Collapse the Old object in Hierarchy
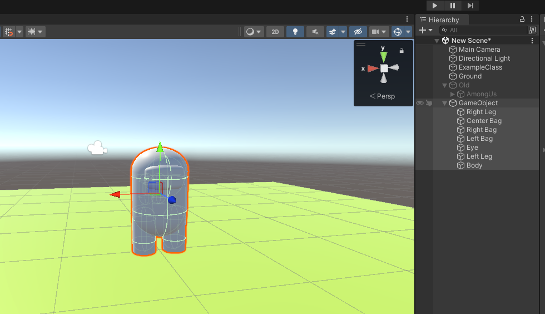This screenshot has width=545, height=314. point(444,85)
